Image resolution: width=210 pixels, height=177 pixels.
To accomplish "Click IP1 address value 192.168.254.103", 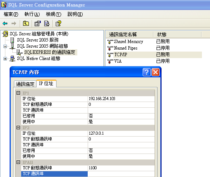I will [x=121, y=99].
